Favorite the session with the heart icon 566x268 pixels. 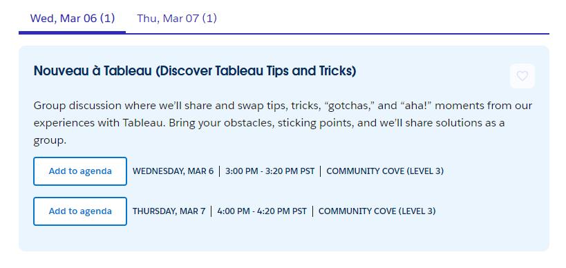522,76
